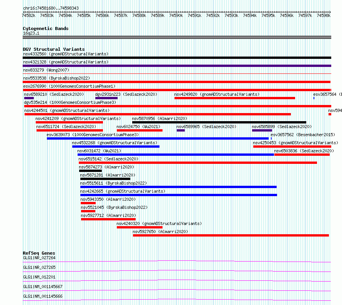The image size is (342, 305).
Task: Open nsv5515611 (ByrskaBishop2022) variant
Action: click(x=113, y=183)
